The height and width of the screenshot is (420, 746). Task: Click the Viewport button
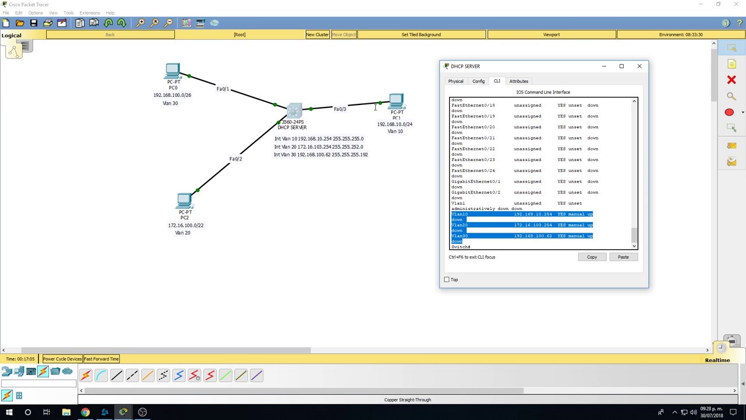(551, 34)
